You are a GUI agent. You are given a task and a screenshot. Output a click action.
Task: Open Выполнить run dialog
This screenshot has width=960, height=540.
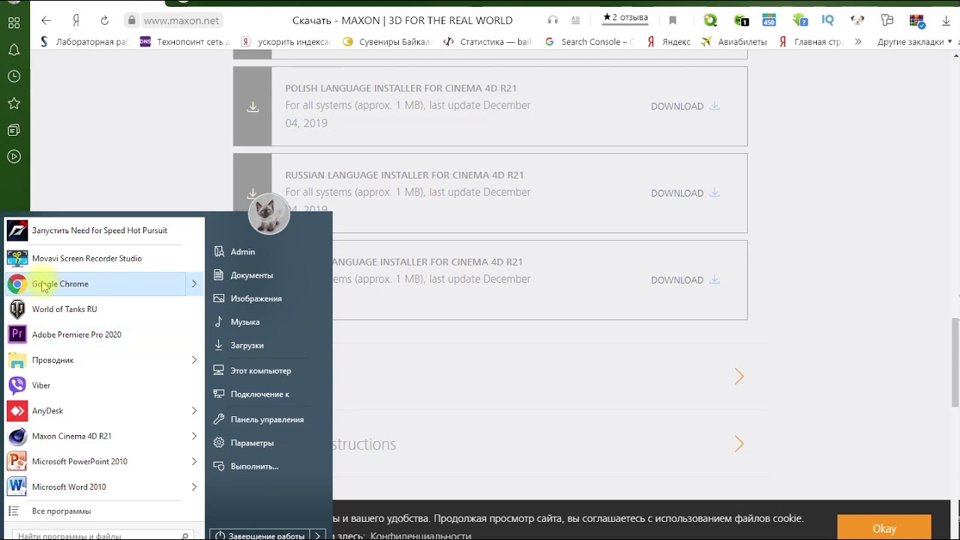click(254, 466)
